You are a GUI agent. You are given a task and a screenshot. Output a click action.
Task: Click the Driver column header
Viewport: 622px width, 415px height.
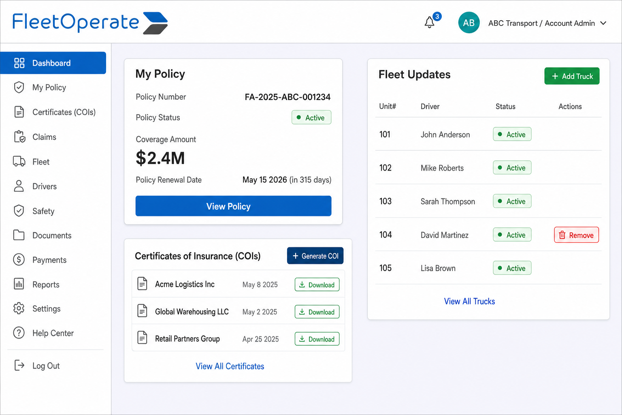point(430,106)
